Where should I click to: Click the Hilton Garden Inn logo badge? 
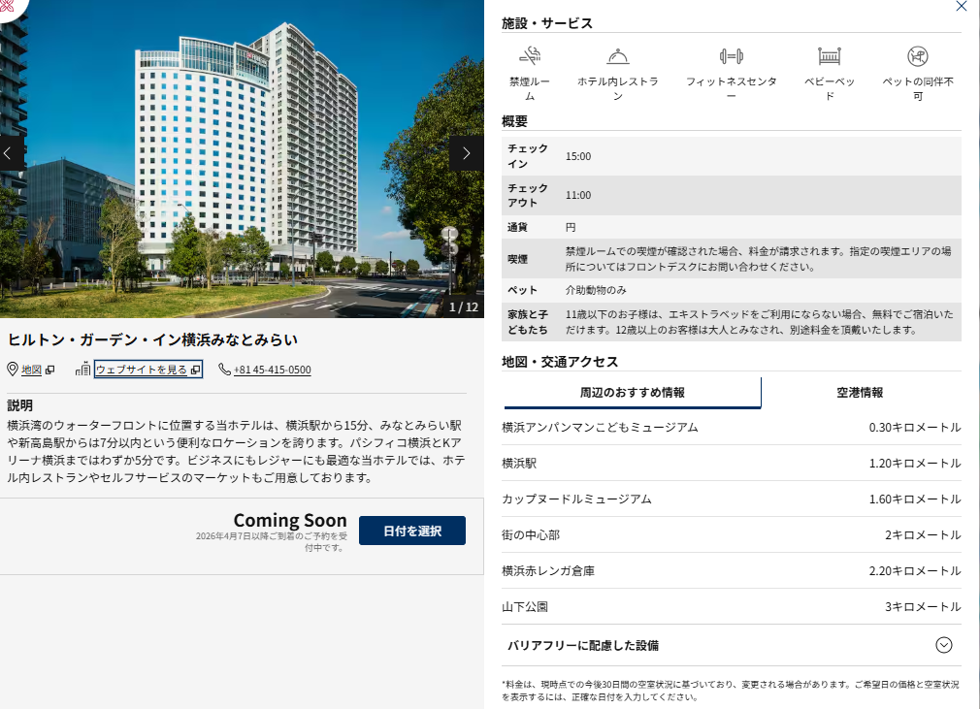click(9, 6)
